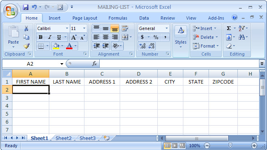This screenshot has width=267, height=150.
Task: Click the Fill down arrow icon
Action: [229, 37]
